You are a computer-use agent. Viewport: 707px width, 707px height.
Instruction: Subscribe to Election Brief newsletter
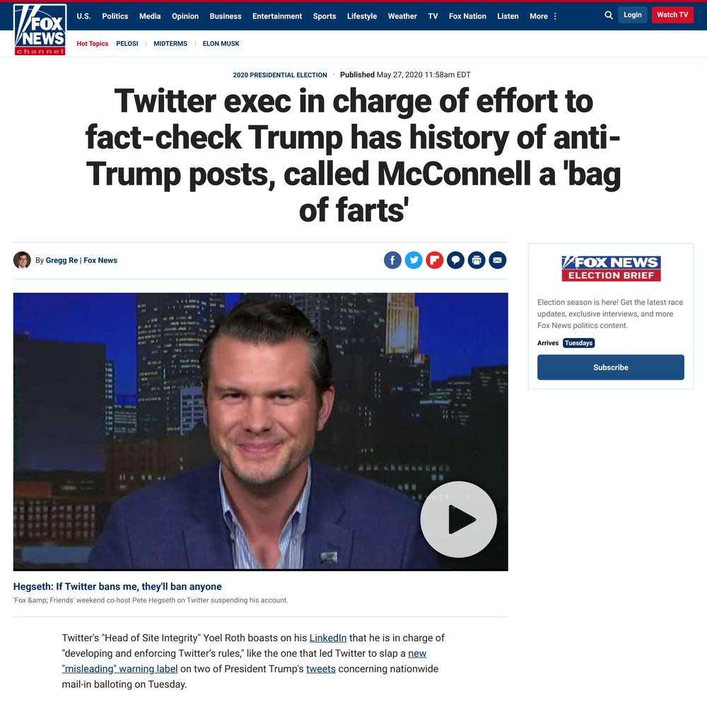[x=611, y=367]
